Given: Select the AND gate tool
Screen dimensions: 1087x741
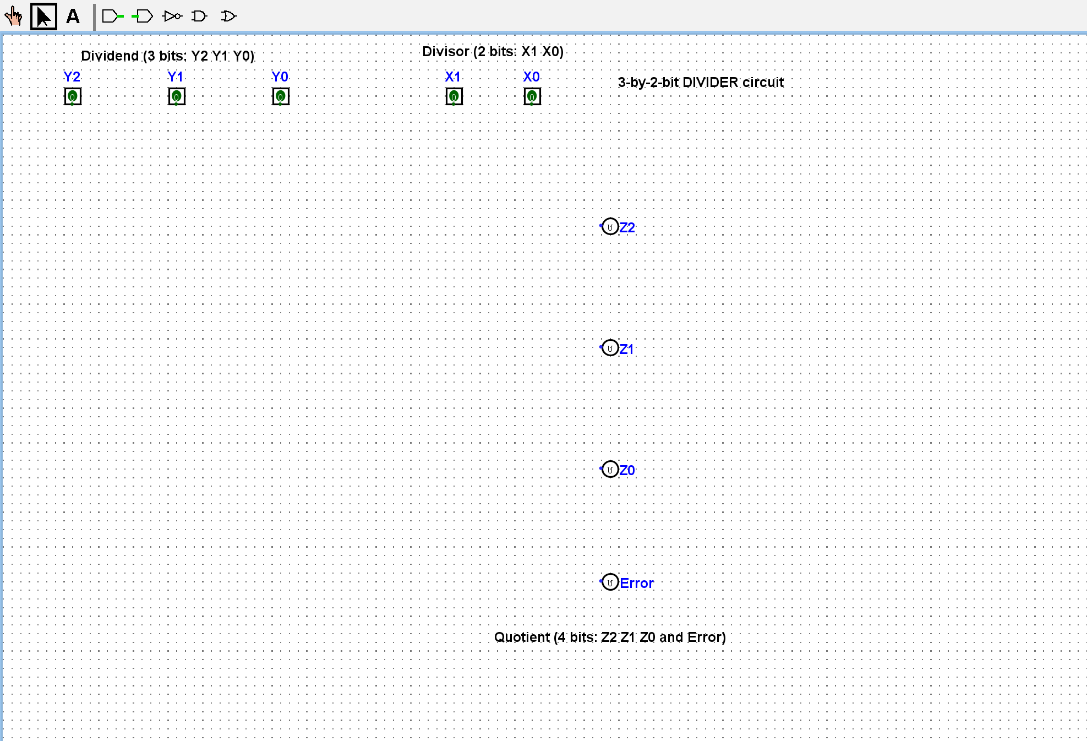Looking at the screenshot, I should [199, 17].
